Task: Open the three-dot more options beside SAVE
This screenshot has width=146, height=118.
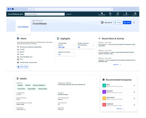Action: click(x=134, y=22)
